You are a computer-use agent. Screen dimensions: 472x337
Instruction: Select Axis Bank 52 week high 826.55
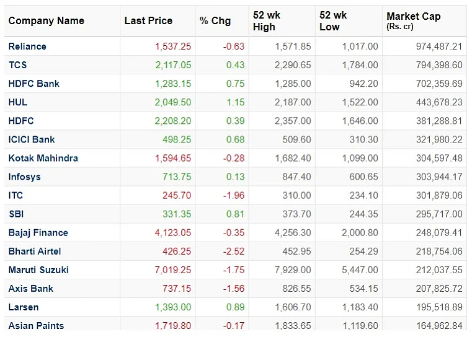[x=296, y=289]
